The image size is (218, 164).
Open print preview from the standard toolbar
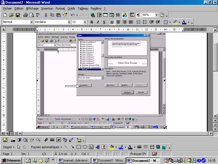point(32,15)
